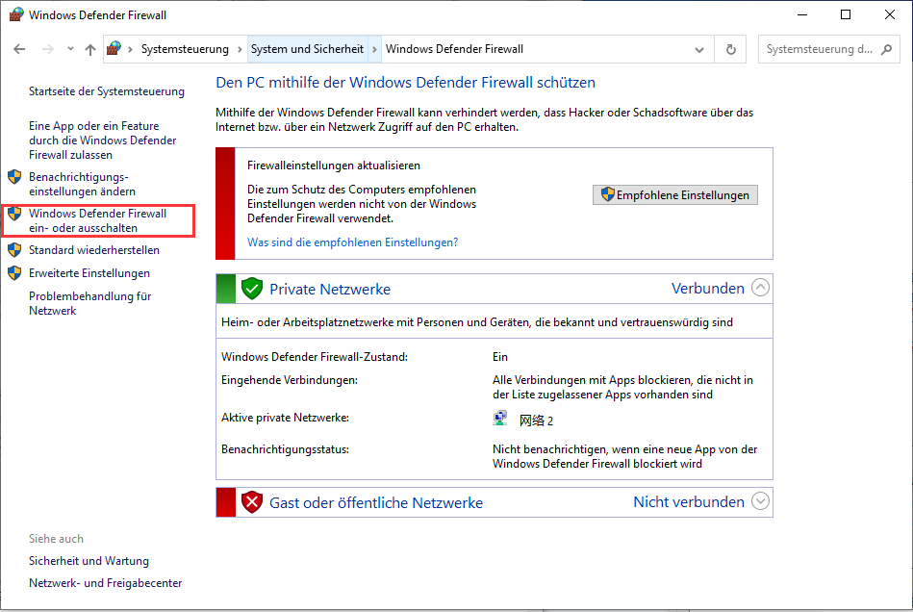Open Netzwerk- und Freigabecenter link
The image size is (913, 612).
[106, 583]
